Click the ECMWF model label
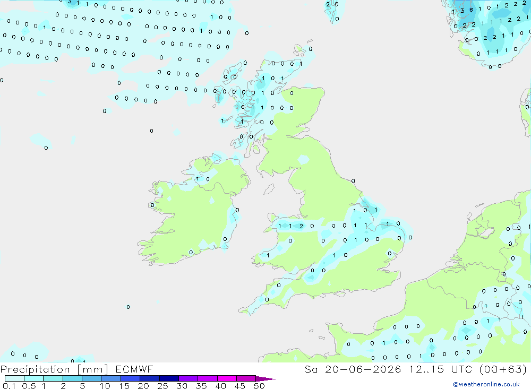This screenshot has width=531, height=389. tap(134, 369)
